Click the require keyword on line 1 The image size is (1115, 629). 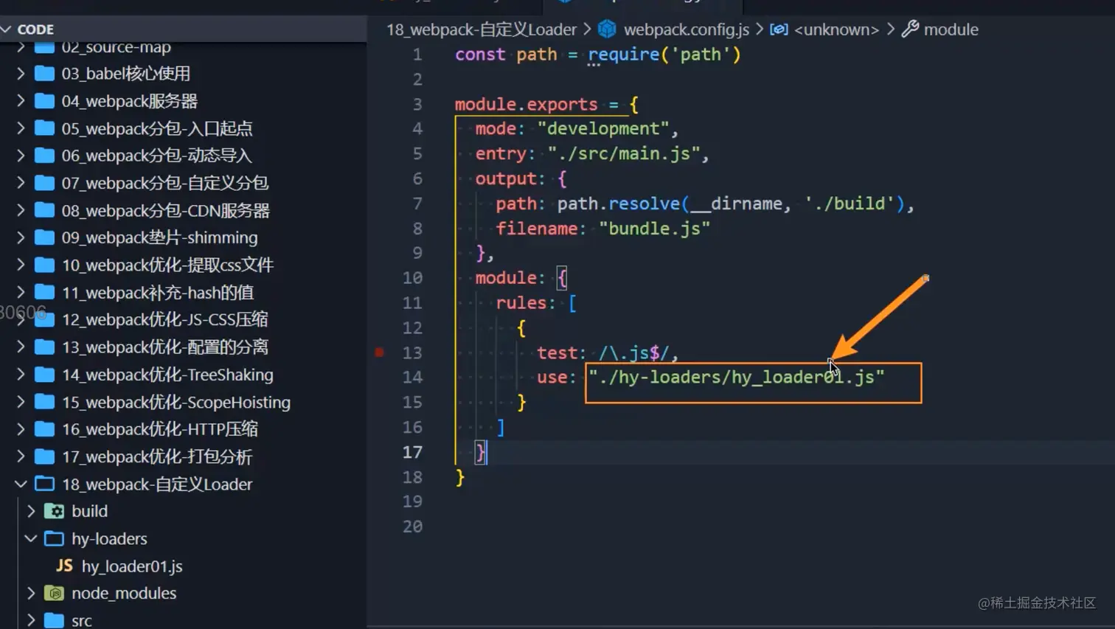click(624, 55)
